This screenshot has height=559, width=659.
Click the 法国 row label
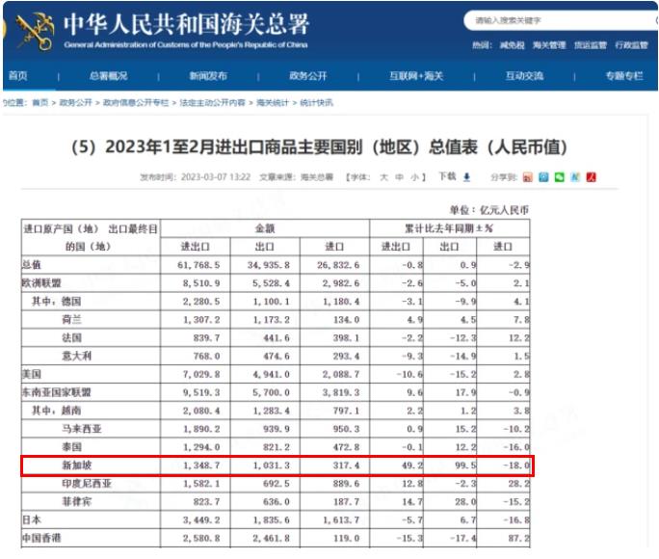(71, 337)
